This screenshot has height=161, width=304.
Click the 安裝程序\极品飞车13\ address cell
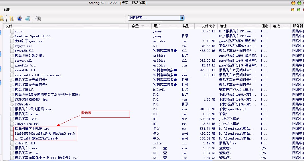click(236, 90)
